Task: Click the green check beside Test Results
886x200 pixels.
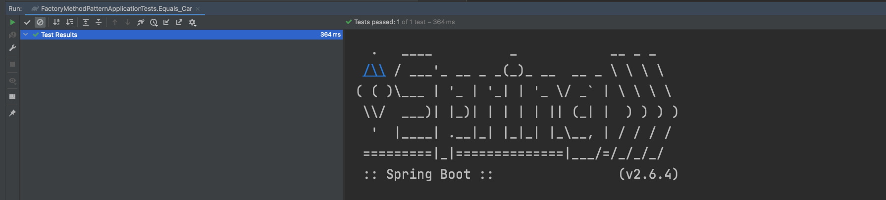Action: [x=36, y=35]
